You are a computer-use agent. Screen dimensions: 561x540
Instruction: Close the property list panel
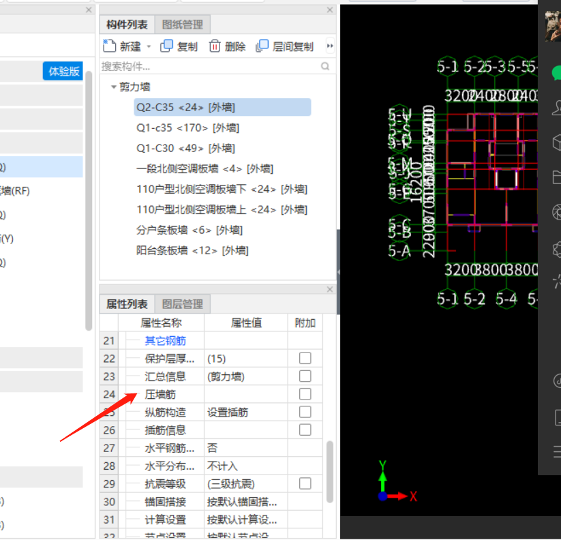tap(330, 290)
